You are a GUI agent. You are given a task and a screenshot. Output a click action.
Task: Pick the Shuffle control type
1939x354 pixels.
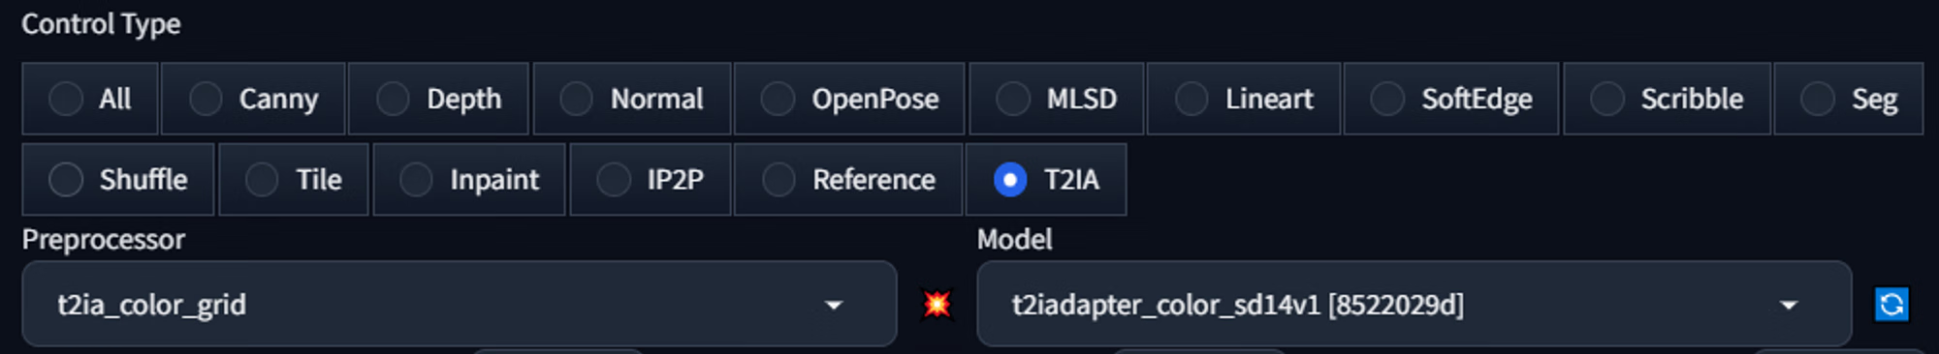click(118, 179)
